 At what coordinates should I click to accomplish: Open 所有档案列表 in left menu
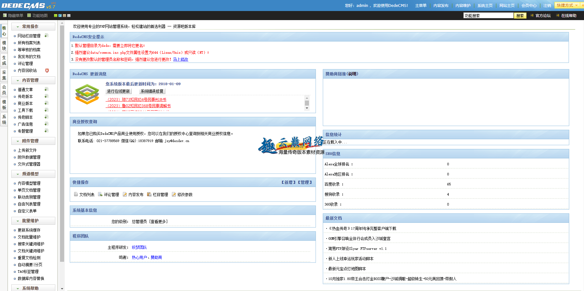click(x=29, y=43)
